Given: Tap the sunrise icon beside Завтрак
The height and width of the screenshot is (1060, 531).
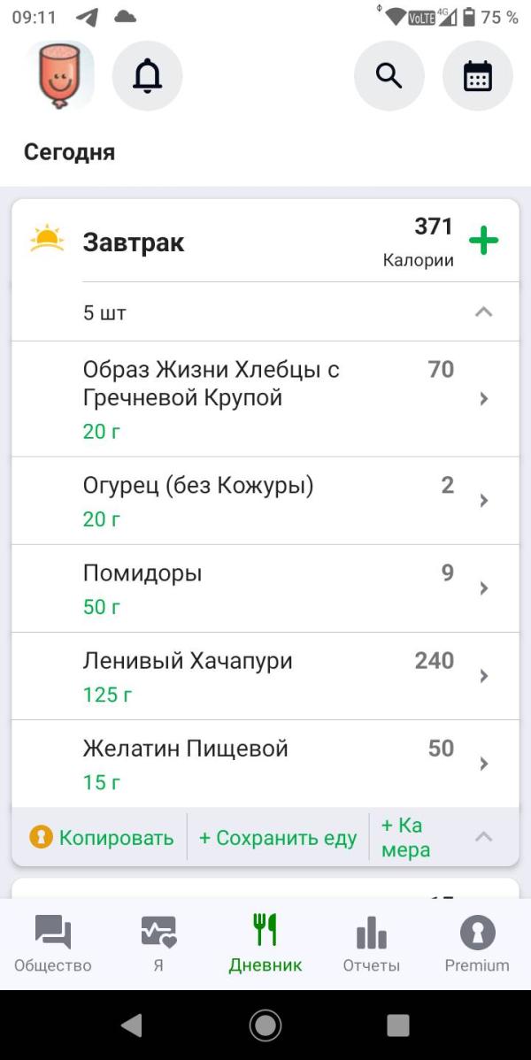Looking at the screenshot, I should (x=47, y=239).
